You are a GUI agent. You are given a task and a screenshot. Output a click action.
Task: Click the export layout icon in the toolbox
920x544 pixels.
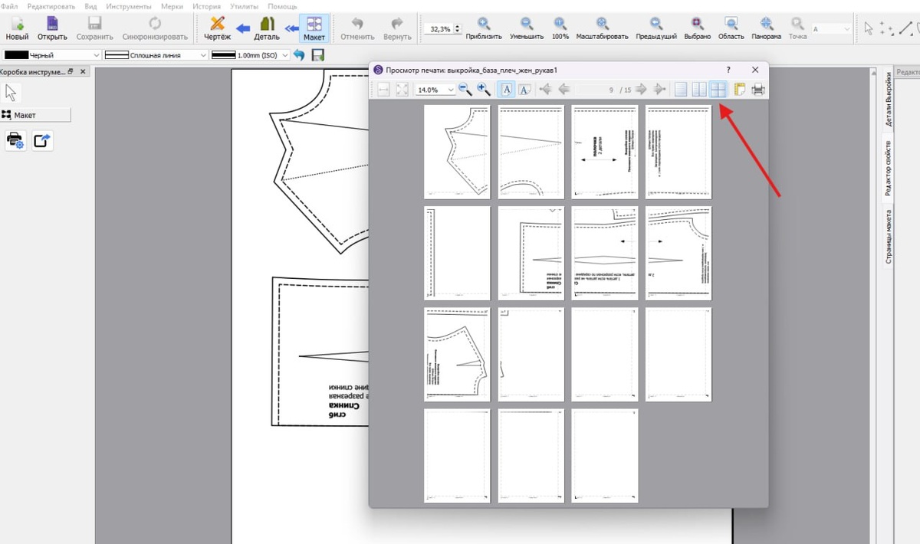(x=42, y=140)
